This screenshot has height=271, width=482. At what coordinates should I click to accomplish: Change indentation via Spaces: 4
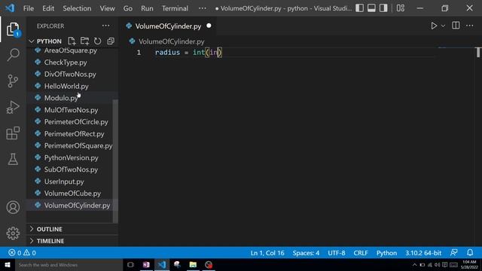click(x=306, y=253)
